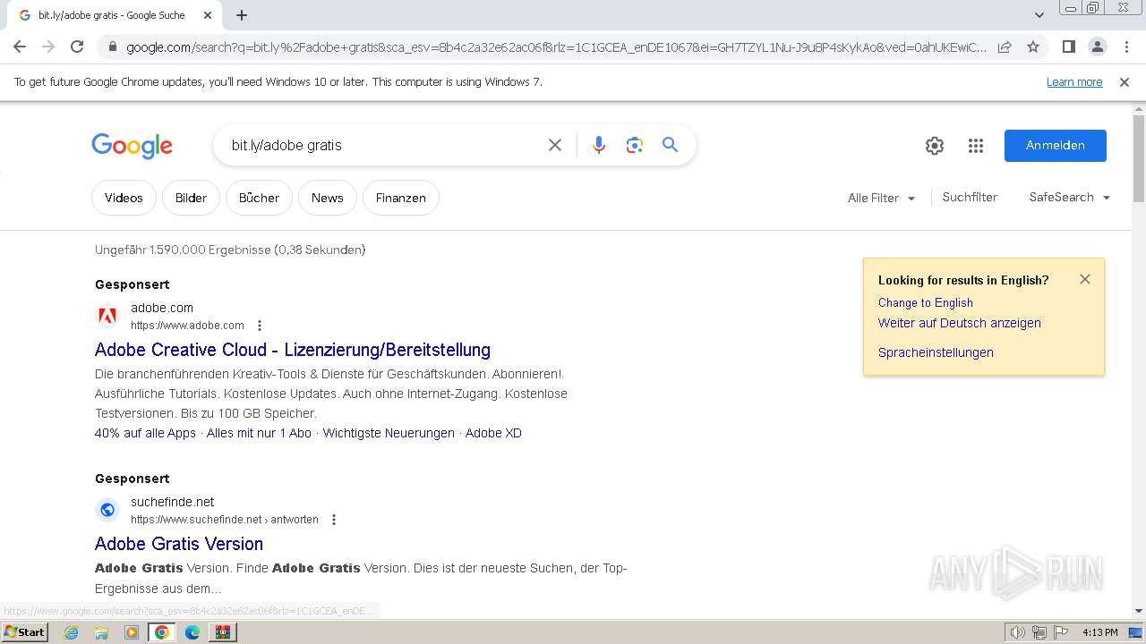Clear the search box text
Screen dimensions: 1146x644
pyautogui.click(x=555, y=145)
